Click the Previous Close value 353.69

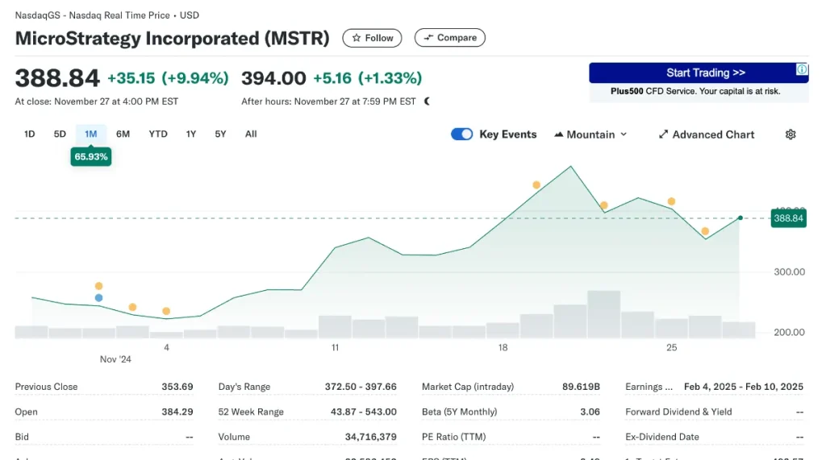pos(177,387)
